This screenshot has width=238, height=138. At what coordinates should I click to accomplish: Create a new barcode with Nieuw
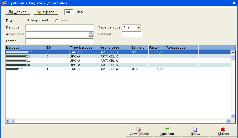195,131
